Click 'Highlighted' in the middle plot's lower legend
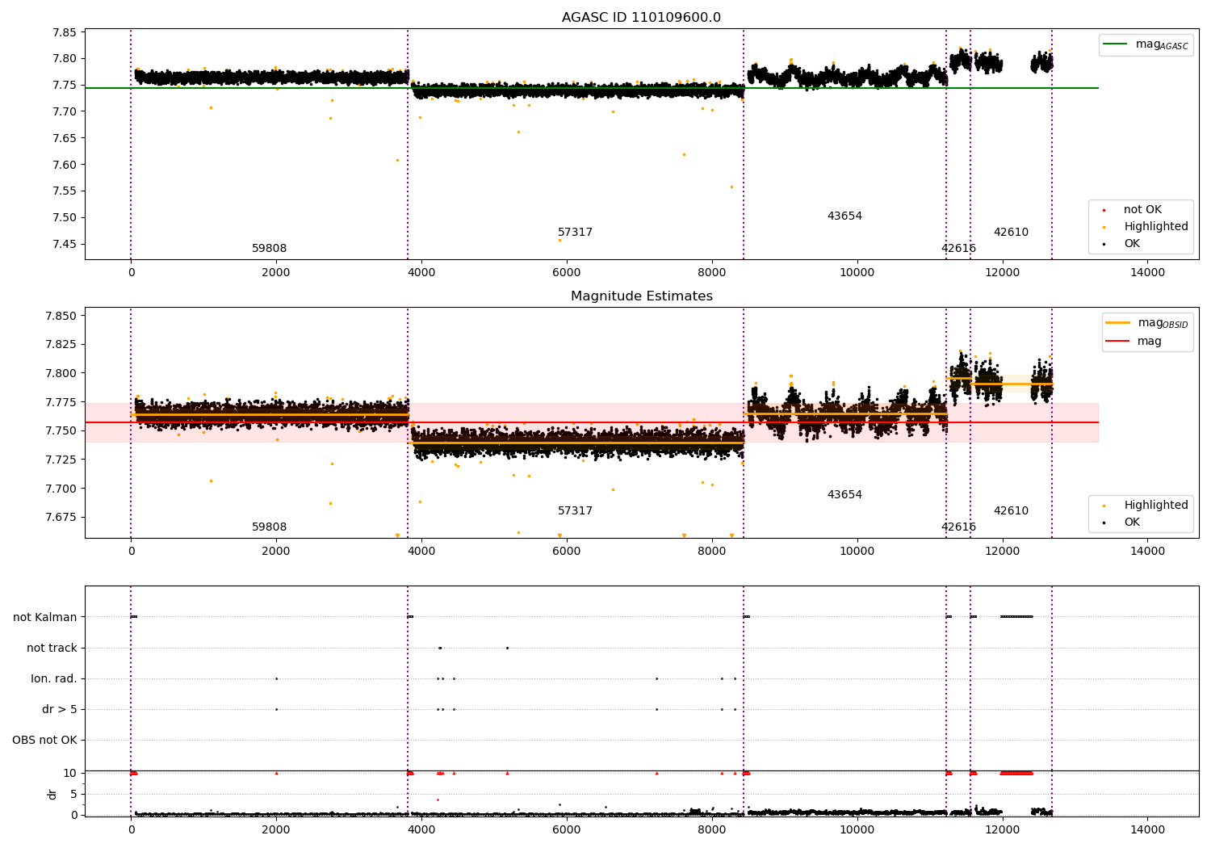The image size is (1211, 848). point(1156,506)
